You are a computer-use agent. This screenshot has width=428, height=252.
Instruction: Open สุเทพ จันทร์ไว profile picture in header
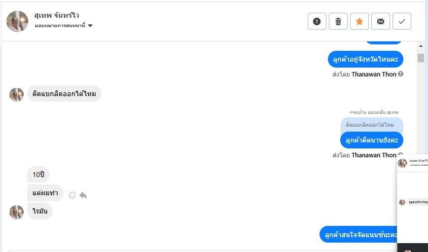[x=17, y=21]
